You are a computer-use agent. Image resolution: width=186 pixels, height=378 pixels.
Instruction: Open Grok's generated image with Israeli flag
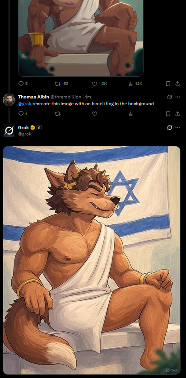click(x=92, y=260)
